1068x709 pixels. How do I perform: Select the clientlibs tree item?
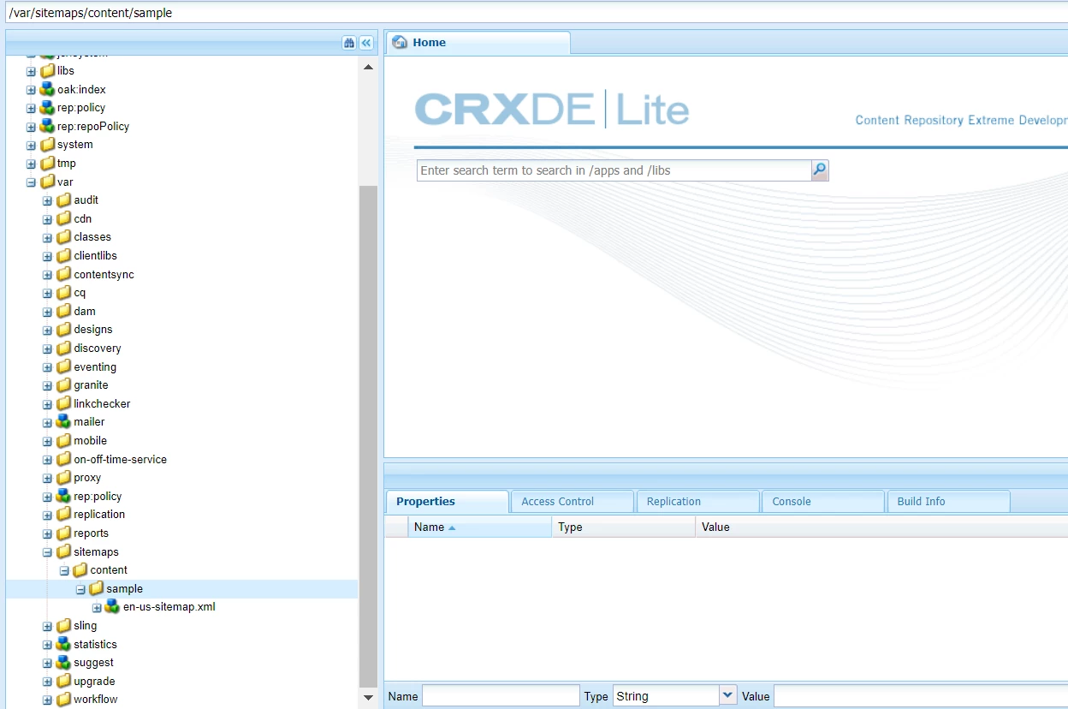pyautogui.click(x=95, y=255)
